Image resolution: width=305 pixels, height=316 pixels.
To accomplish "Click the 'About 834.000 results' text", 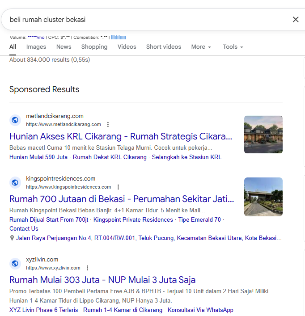I will tap(50, 59).
